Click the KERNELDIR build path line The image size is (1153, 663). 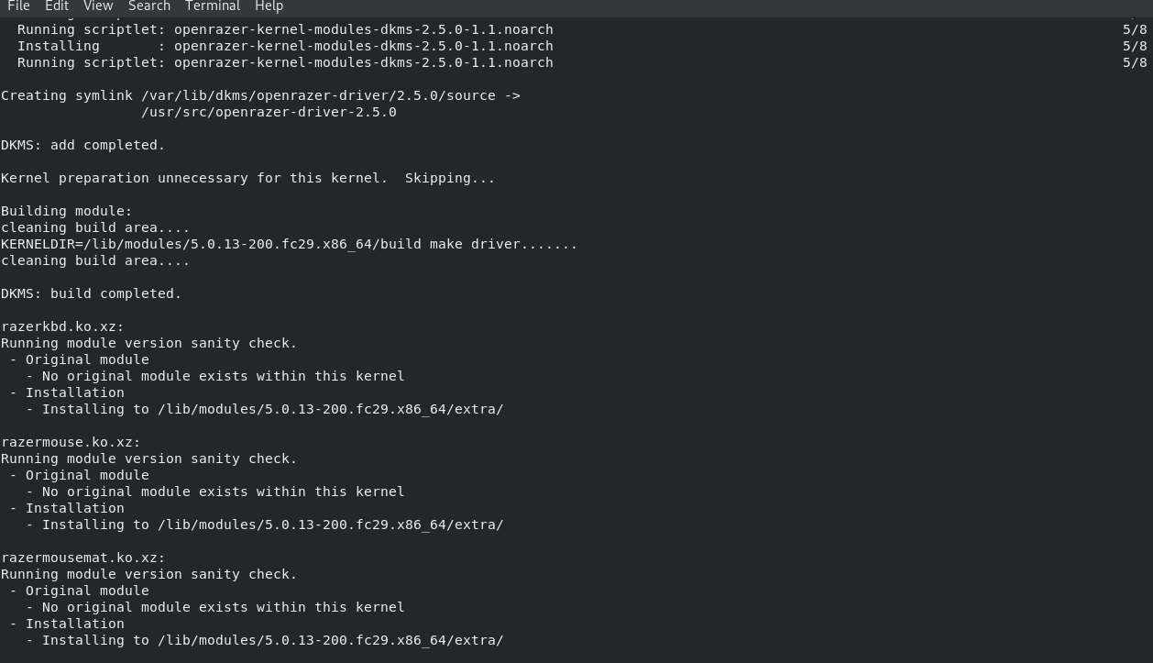(x=289, y=243)
